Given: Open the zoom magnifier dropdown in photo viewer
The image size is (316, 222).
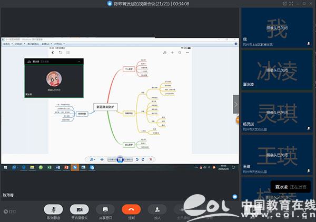Looking at the screenshot, I should pos(92,159).
